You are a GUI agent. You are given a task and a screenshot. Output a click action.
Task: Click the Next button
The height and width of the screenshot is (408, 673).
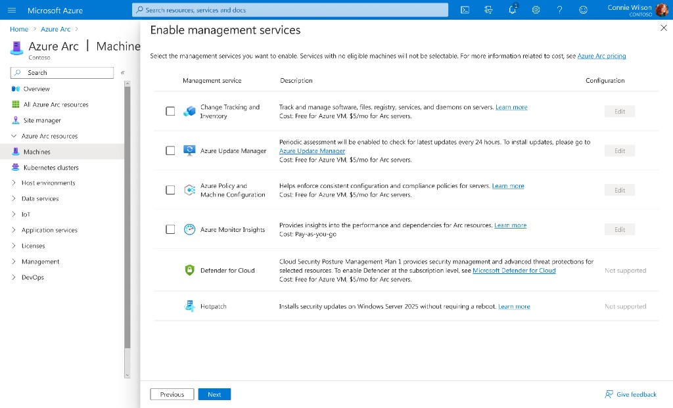pos(214,394)
